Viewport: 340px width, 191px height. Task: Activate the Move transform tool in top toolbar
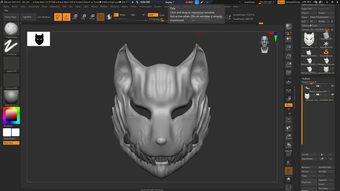click(75, 17)
